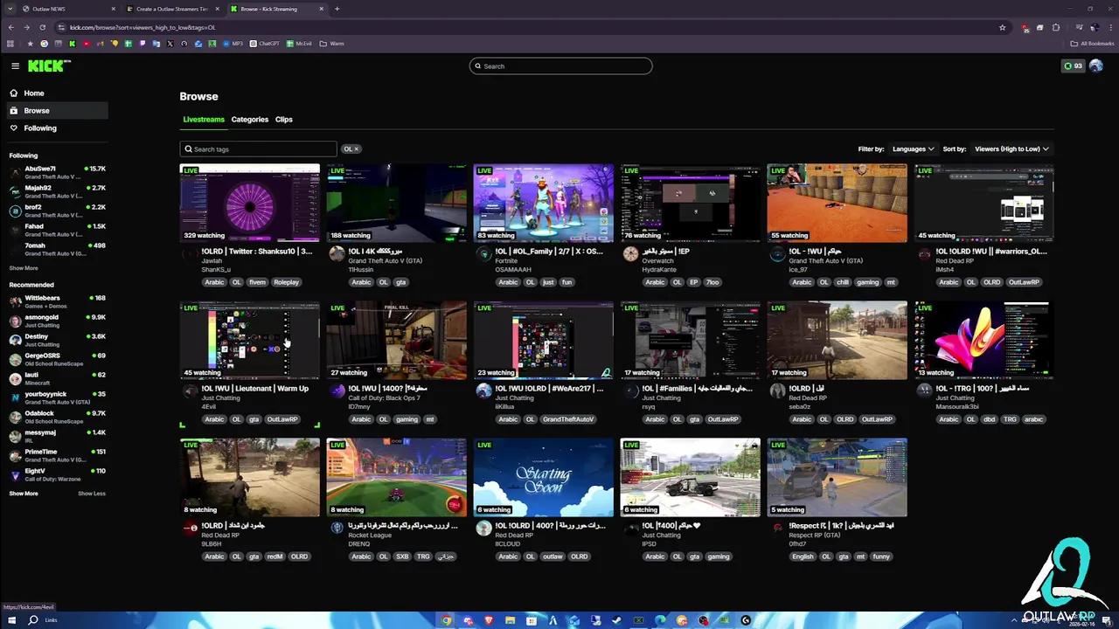Click the funny tag on Respect RP stream
Image resolution: width=1119 pixels, height=629 pixels.
(881, 556)
